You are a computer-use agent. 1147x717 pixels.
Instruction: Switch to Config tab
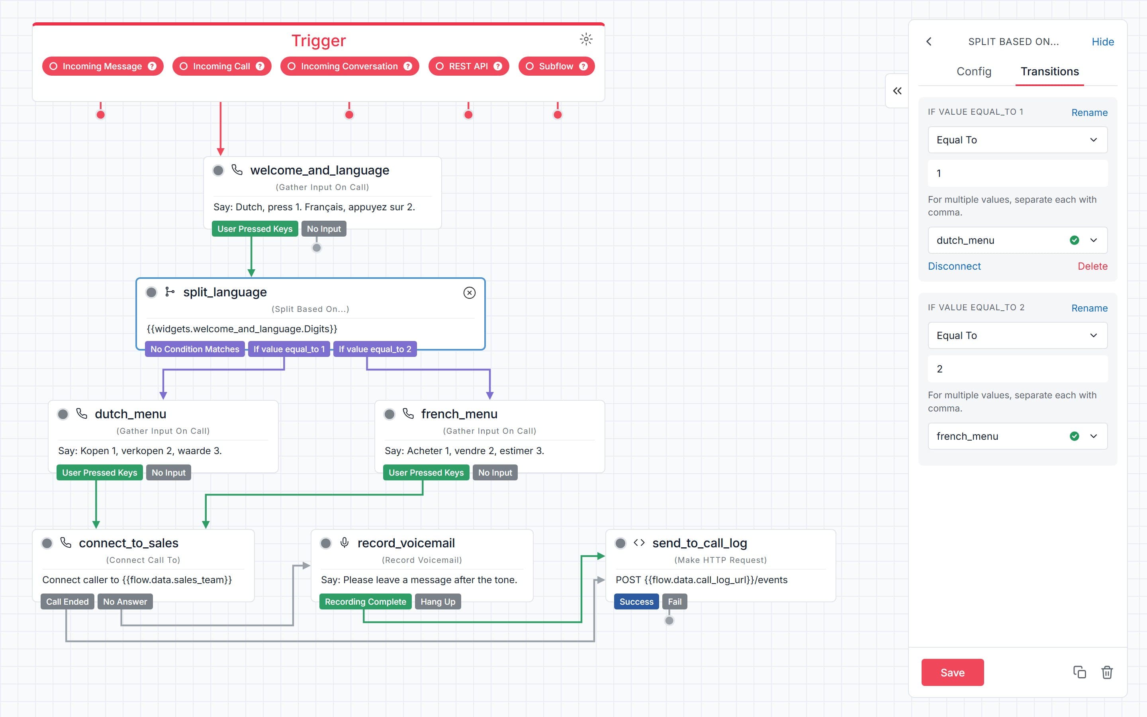[973, 72]
